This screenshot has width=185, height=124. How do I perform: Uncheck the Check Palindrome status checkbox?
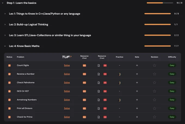click(x=10, y=83)
